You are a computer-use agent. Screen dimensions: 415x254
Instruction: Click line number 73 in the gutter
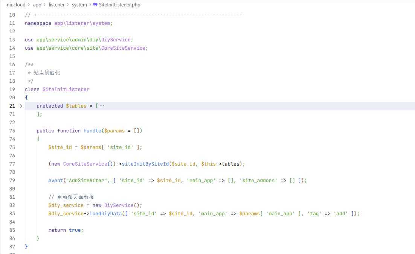click(12, 131)
